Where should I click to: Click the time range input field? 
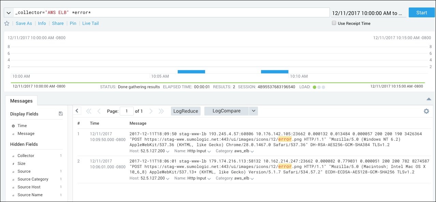(x=368, y=13)
